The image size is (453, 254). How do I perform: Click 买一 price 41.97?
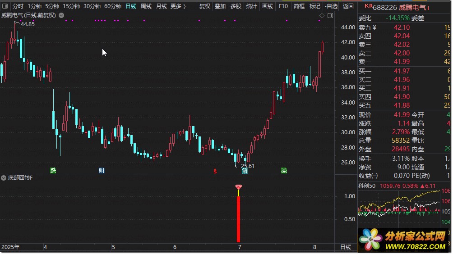402,71
